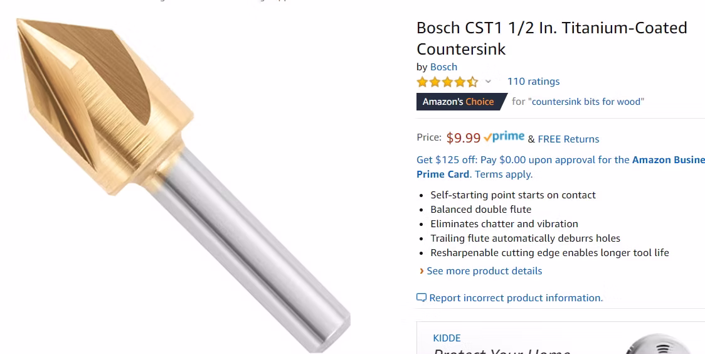
Task: Visit the Bosch brand link
Action: (443, 67)
